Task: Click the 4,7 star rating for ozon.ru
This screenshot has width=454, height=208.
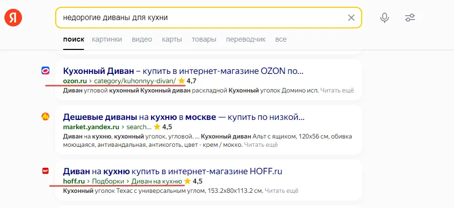Action: (187, 81)
